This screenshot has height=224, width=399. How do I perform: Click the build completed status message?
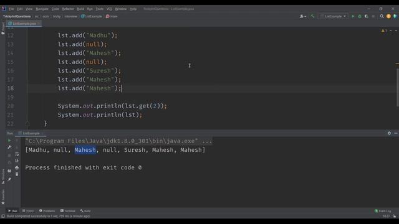tap(49, 217)
